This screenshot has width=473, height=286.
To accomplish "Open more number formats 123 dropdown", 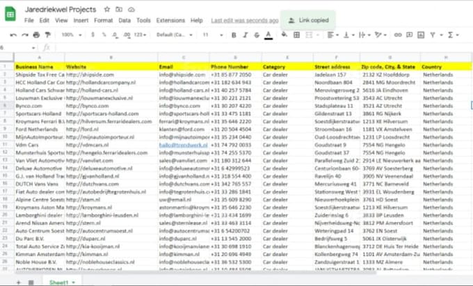I will tap(140, 35).
